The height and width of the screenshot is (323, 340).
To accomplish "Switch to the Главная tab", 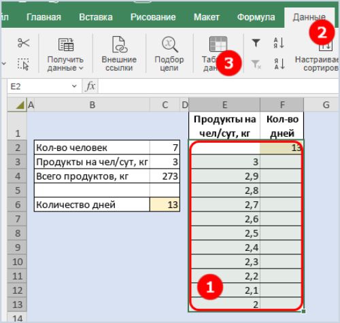I will [x=44, y=17].
